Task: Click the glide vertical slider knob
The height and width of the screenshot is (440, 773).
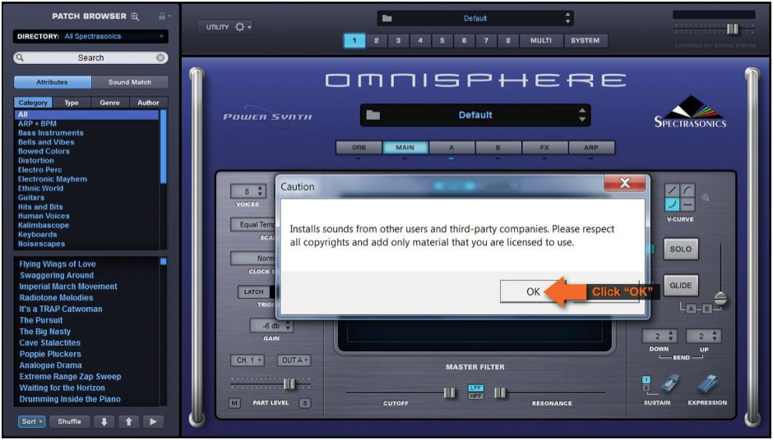Action: coord(720,298)
